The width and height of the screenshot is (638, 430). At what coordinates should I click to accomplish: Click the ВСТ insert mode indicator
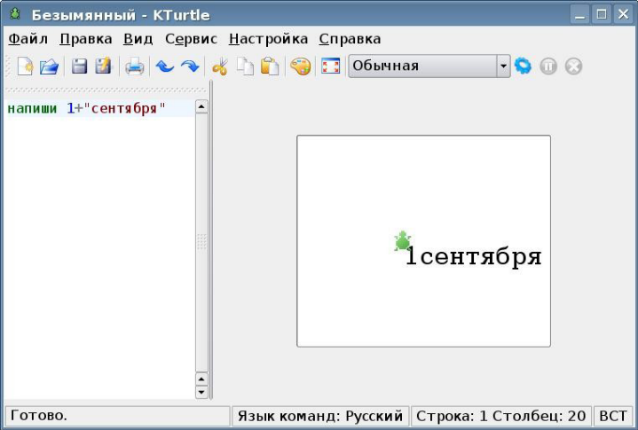click(x=612, y=416)
